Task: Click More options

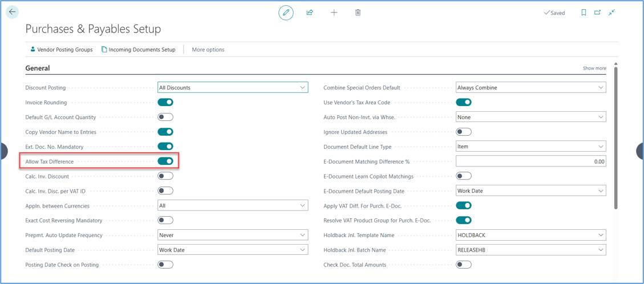Action: click(208, 50)
